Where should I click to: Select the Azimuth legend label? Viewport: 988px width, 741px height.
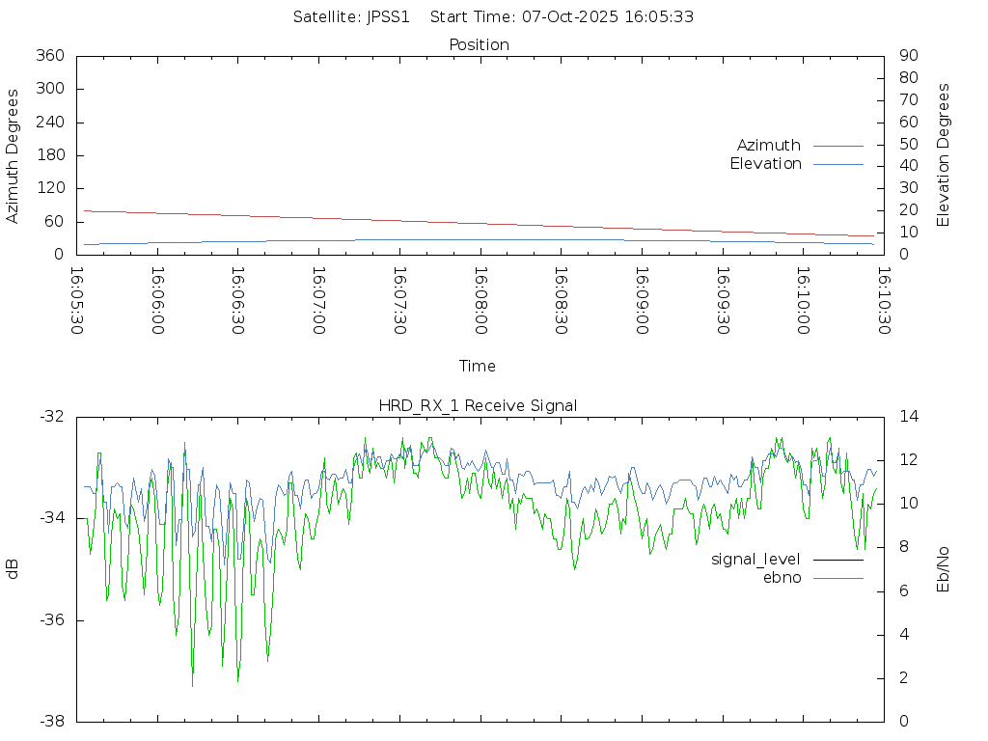click(x=768, y=146)
